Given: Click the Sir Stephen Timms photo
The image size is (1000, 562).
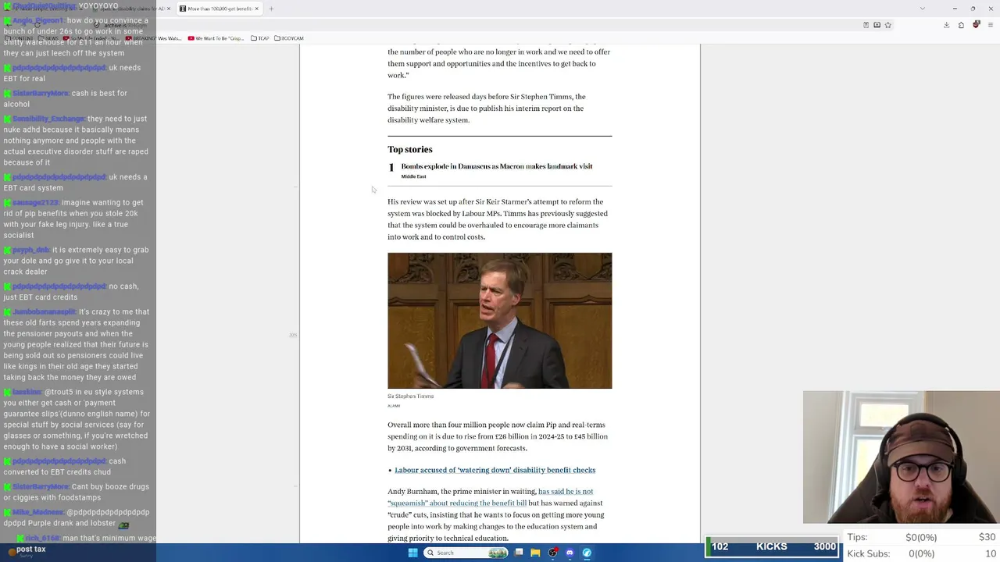Looking at the screenshot, I should tap(499, 320).
